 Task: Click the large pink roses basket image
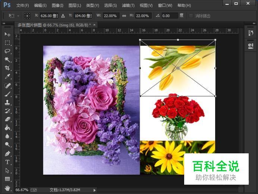[91, 110]
